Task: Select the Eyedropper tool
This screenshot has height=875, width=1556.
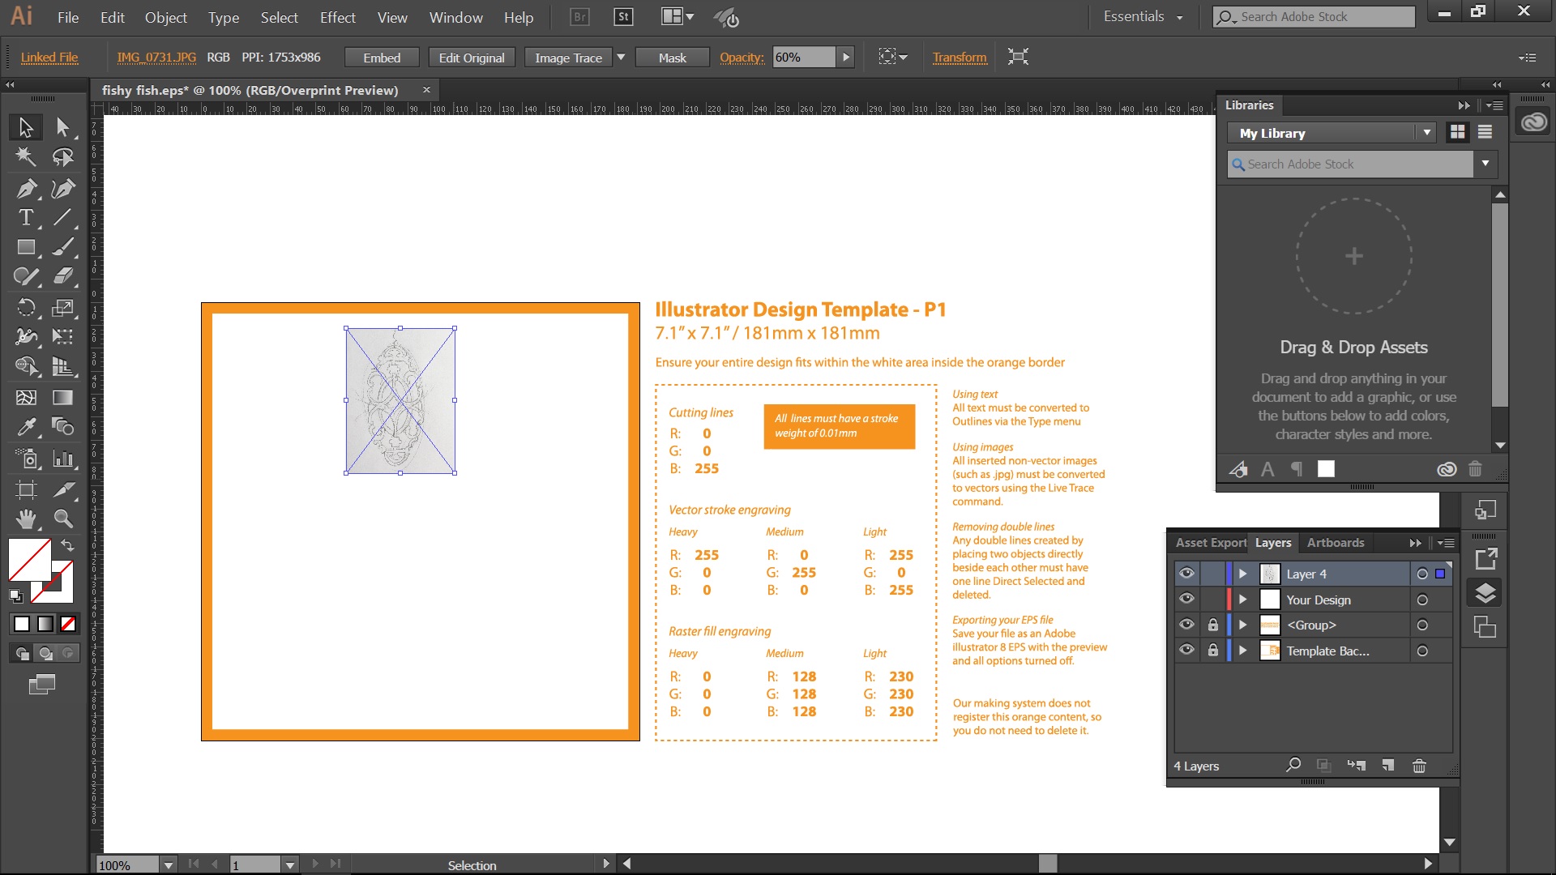Action: pos(26,427)
